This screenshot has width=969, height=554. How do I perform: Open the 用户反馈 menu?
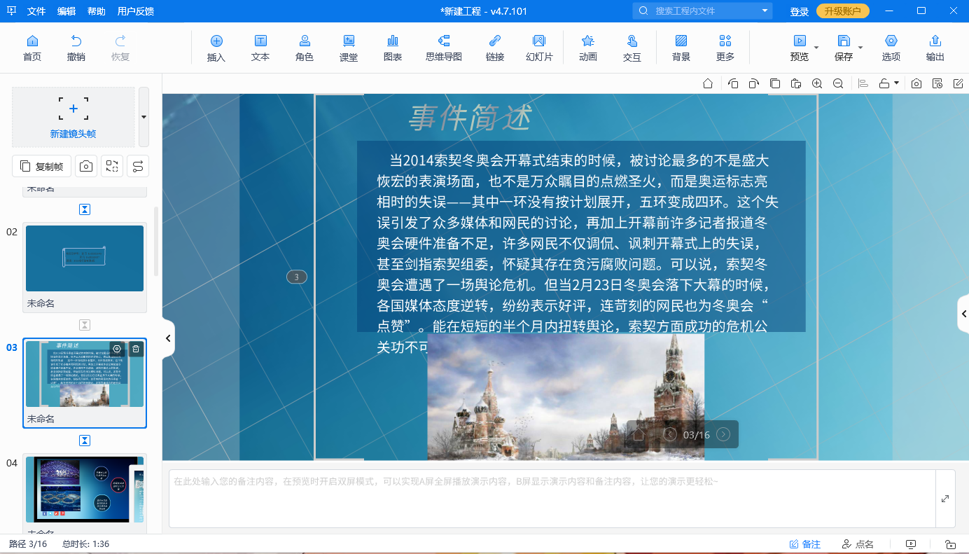coord(136,11)
